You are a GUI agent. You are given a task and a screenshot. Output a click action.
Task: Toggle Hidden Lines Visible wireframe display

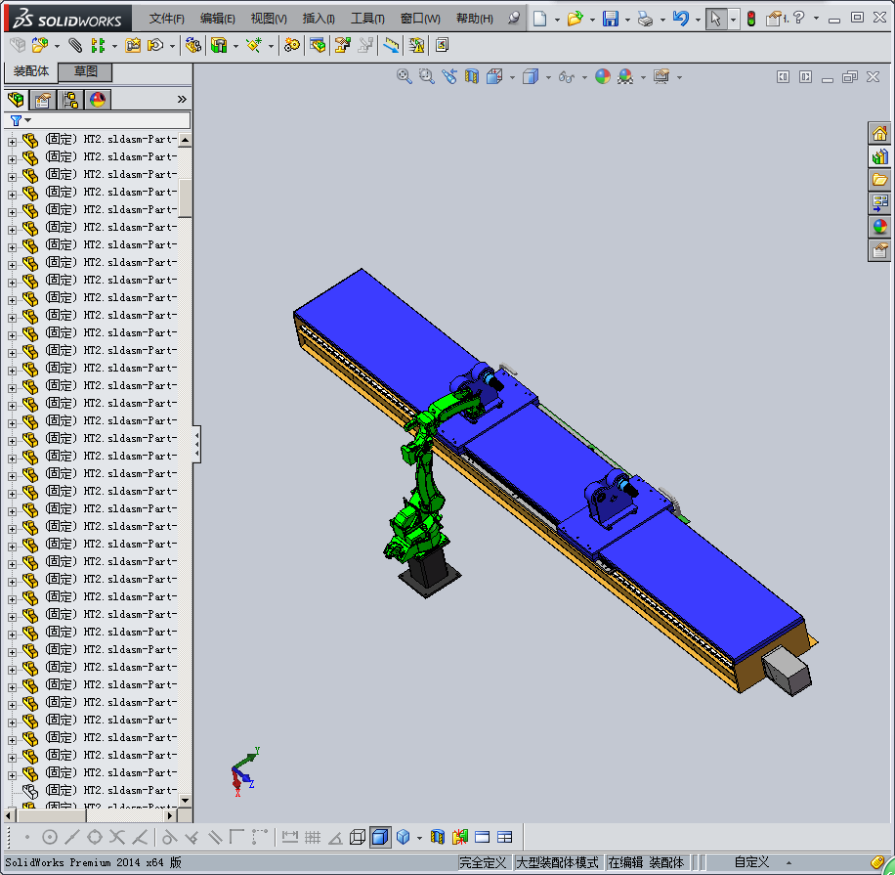click(358, 837)
